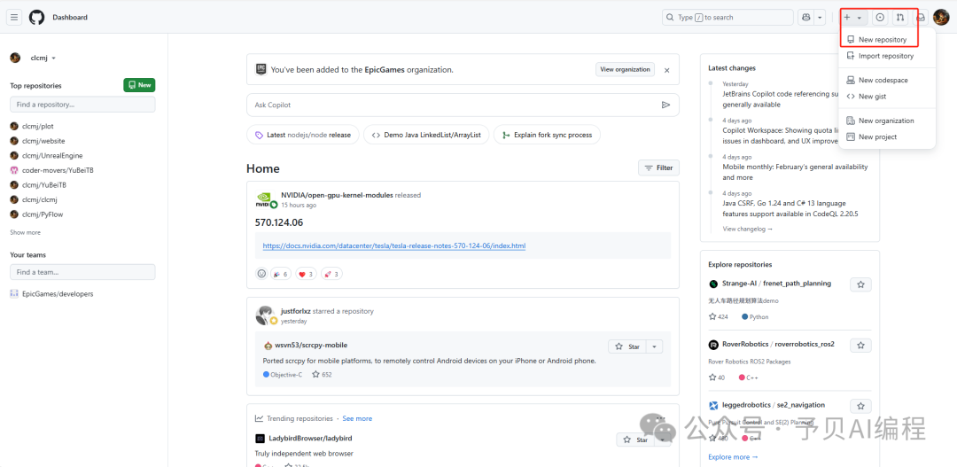Click Latest nodejs/node release suggestion

303,135
